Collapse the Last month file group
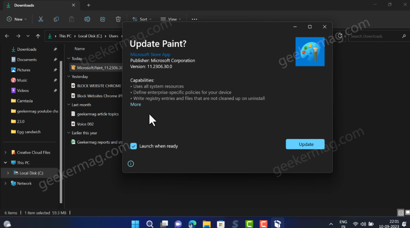The image size is (410, 228). point(69,105)
